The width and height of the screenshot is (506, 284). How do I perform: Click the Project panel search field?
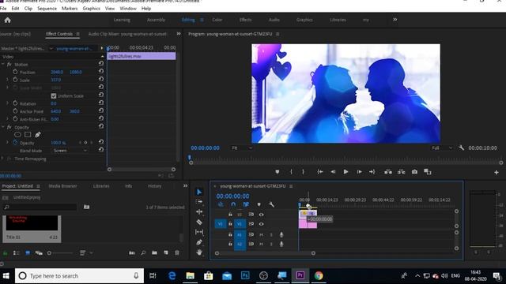click(x=40, y=207)
